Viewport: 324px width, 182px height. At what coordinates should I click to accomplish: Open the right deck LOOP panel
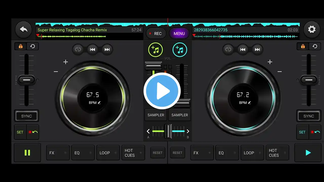coord(252,153)
